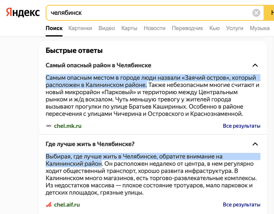Click the chel.mk.ru favicon icon
The image size is (274, 214).
(x=49, y=126)
